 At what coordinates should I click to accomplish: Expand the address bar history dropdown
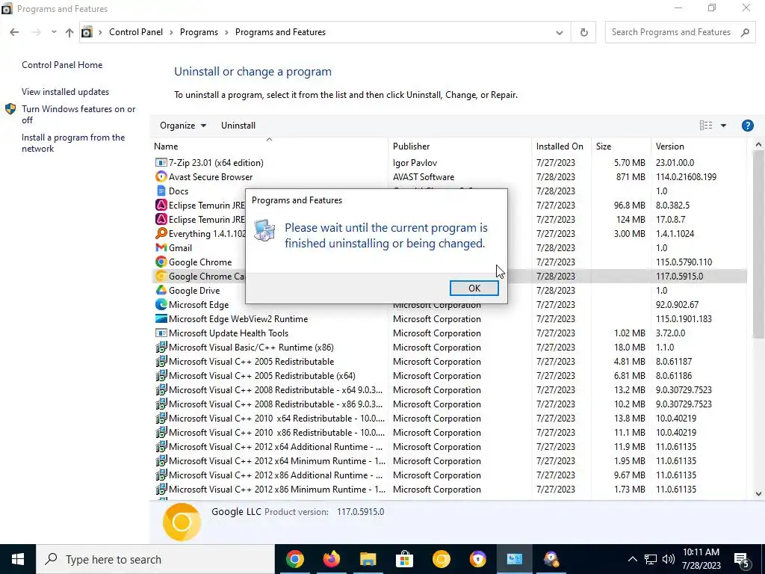559,33
